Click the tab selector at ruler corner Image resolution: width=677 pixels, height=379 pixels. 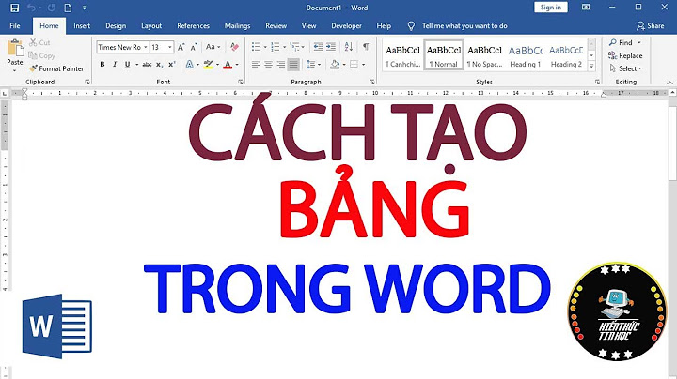(x=5, y=94)
